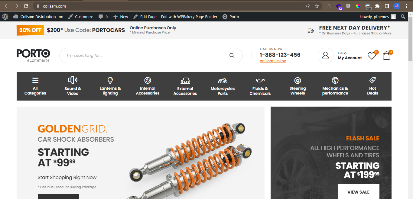
Task: Go back with the browser back arrow
Action: click(x=7, y=6)
